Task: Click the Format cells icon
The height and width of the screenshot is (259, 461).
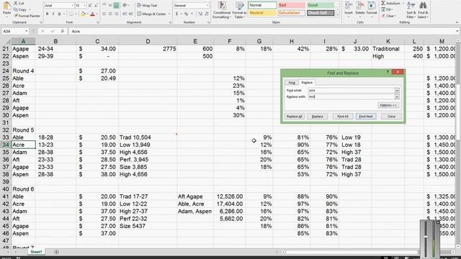Action: click(x=372, y=6)
